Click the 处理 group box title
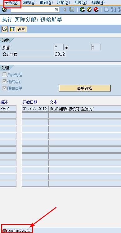 5,68
